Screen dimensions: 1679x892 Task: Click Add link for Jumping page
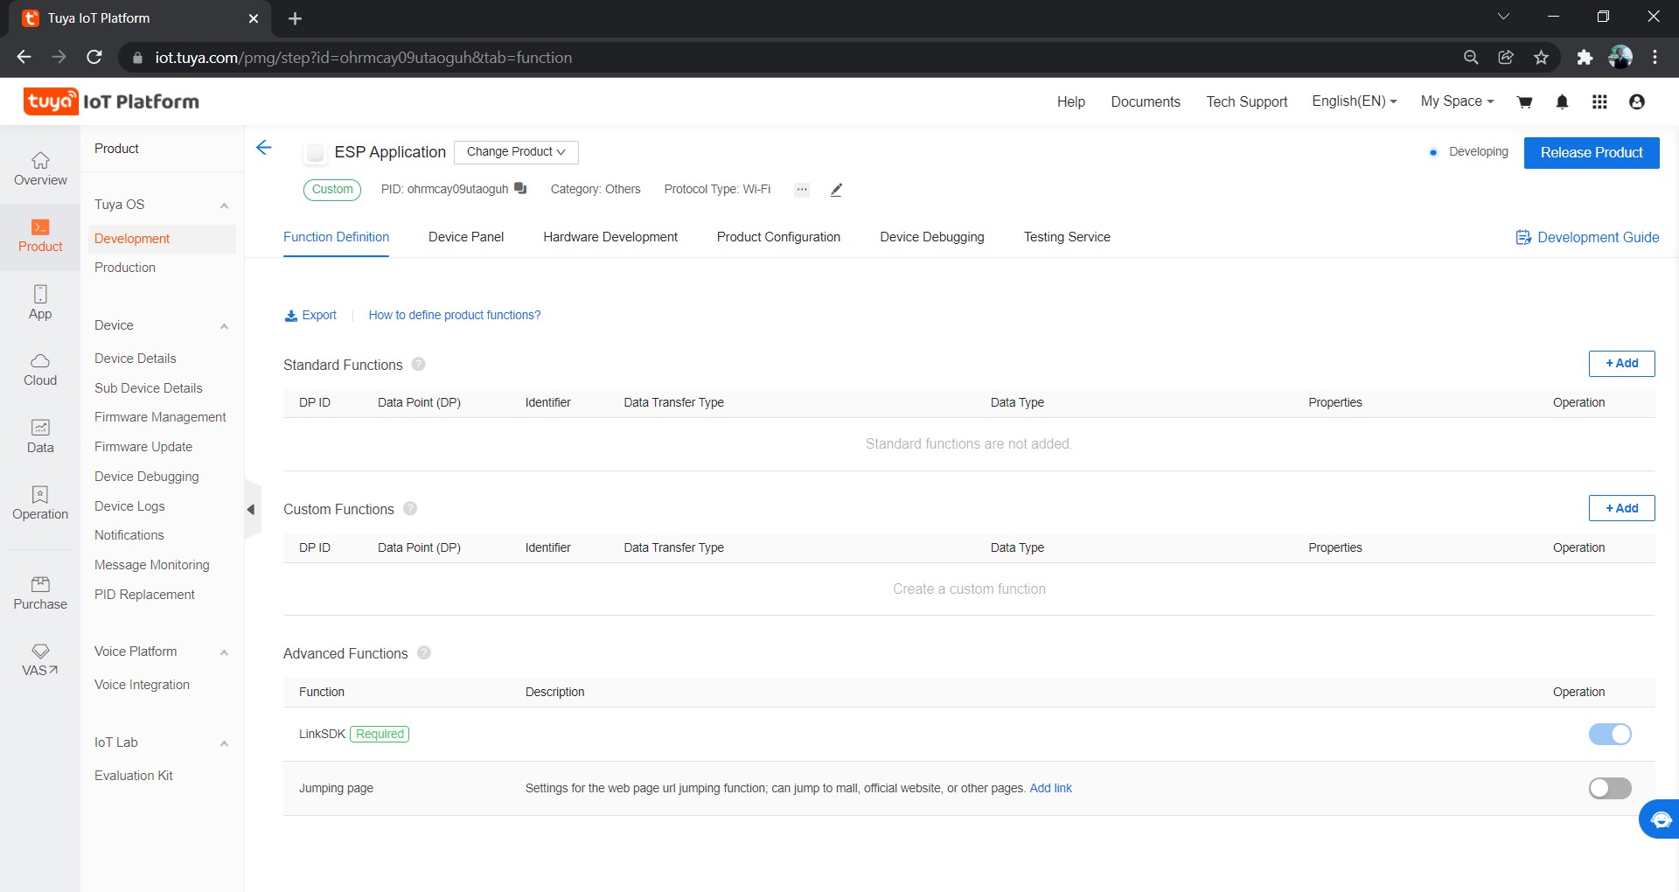[1050, 788]
